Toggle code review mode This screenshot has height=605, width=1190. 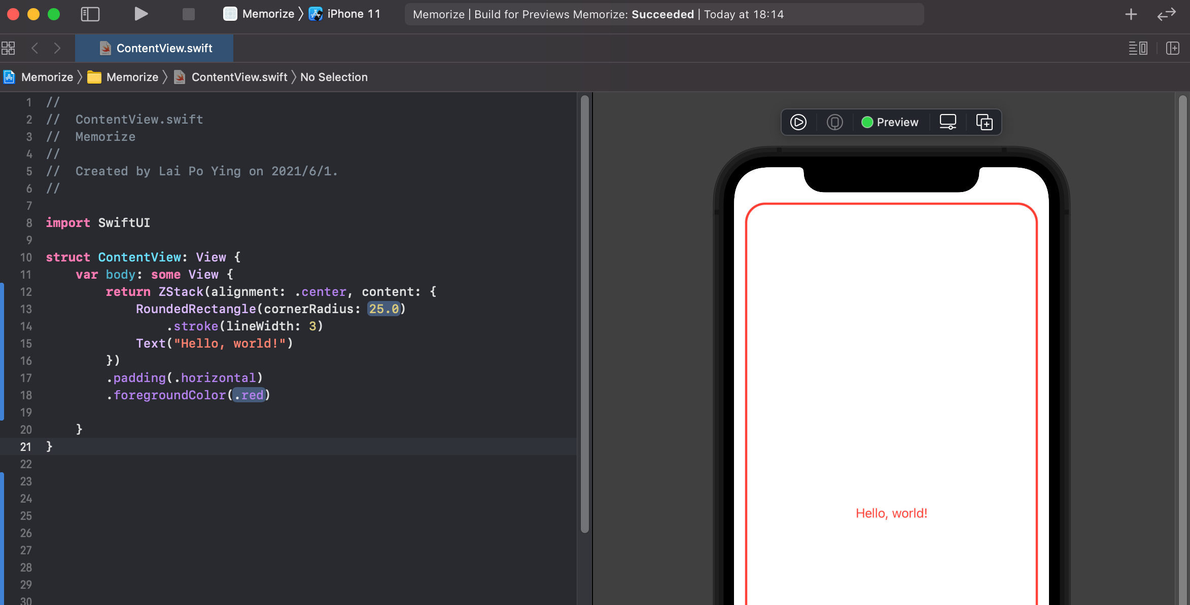tap(1166, 14)
